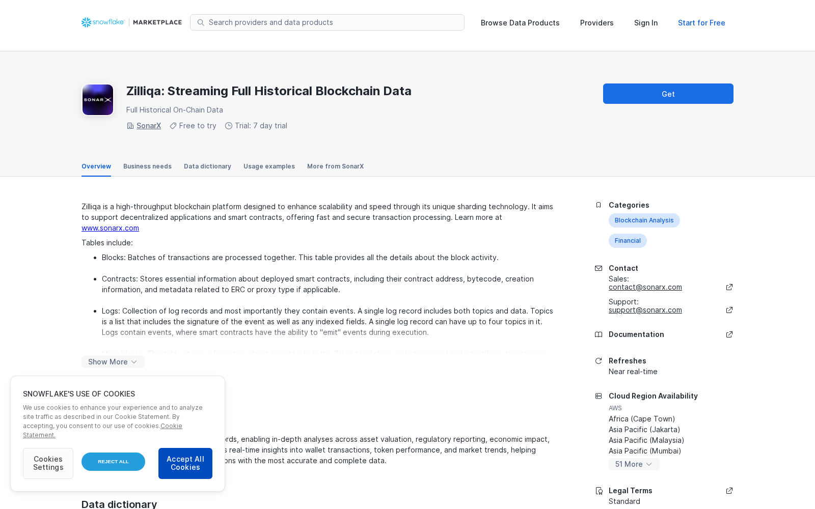Click the Contact envelope icon
815x509 pixels.
(599, 268)
